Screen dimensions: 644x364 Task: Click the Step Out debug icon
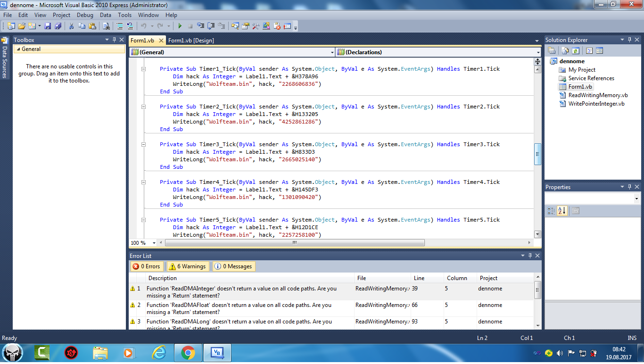[221, 26]
